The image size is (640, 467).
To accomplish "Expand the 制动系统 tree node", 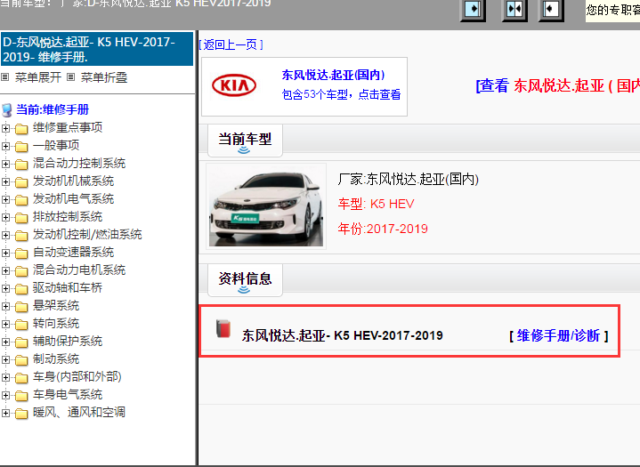I will pyautogui.click(x=5, y=359).
